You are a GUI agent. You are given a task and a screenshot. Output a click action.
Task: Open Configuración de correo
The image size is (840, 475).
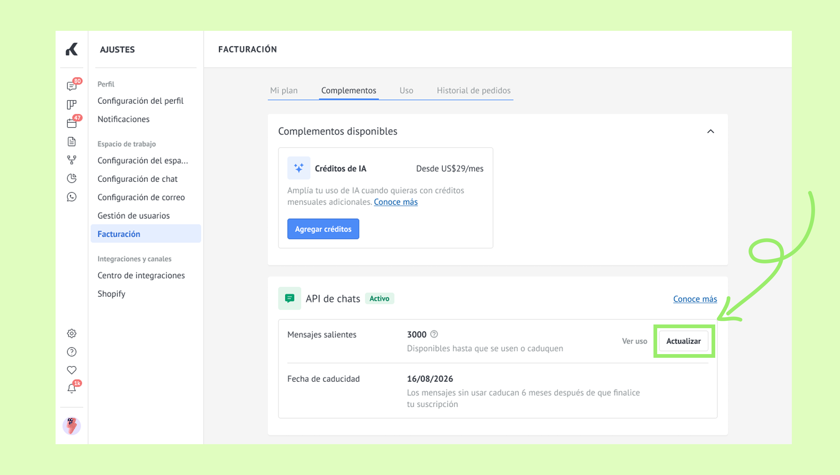click(x=141, y=197)
